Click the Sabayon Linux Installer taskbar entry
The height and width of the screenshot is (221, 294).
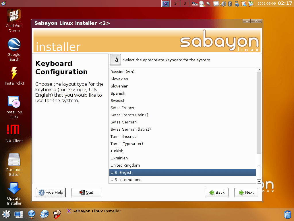tap(94, 211)
